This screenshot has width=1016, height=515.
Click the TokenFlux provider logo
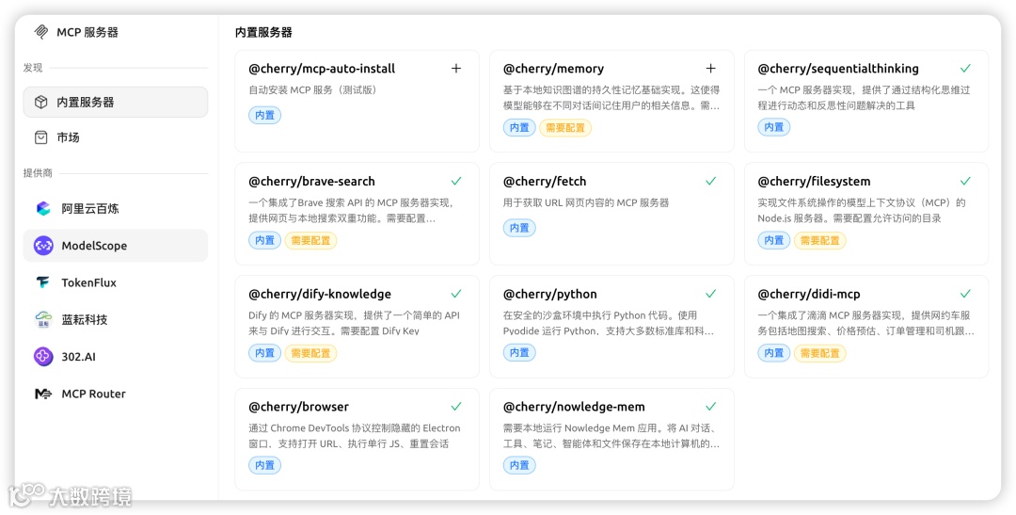pyautogui.click(x=43, y=282)
